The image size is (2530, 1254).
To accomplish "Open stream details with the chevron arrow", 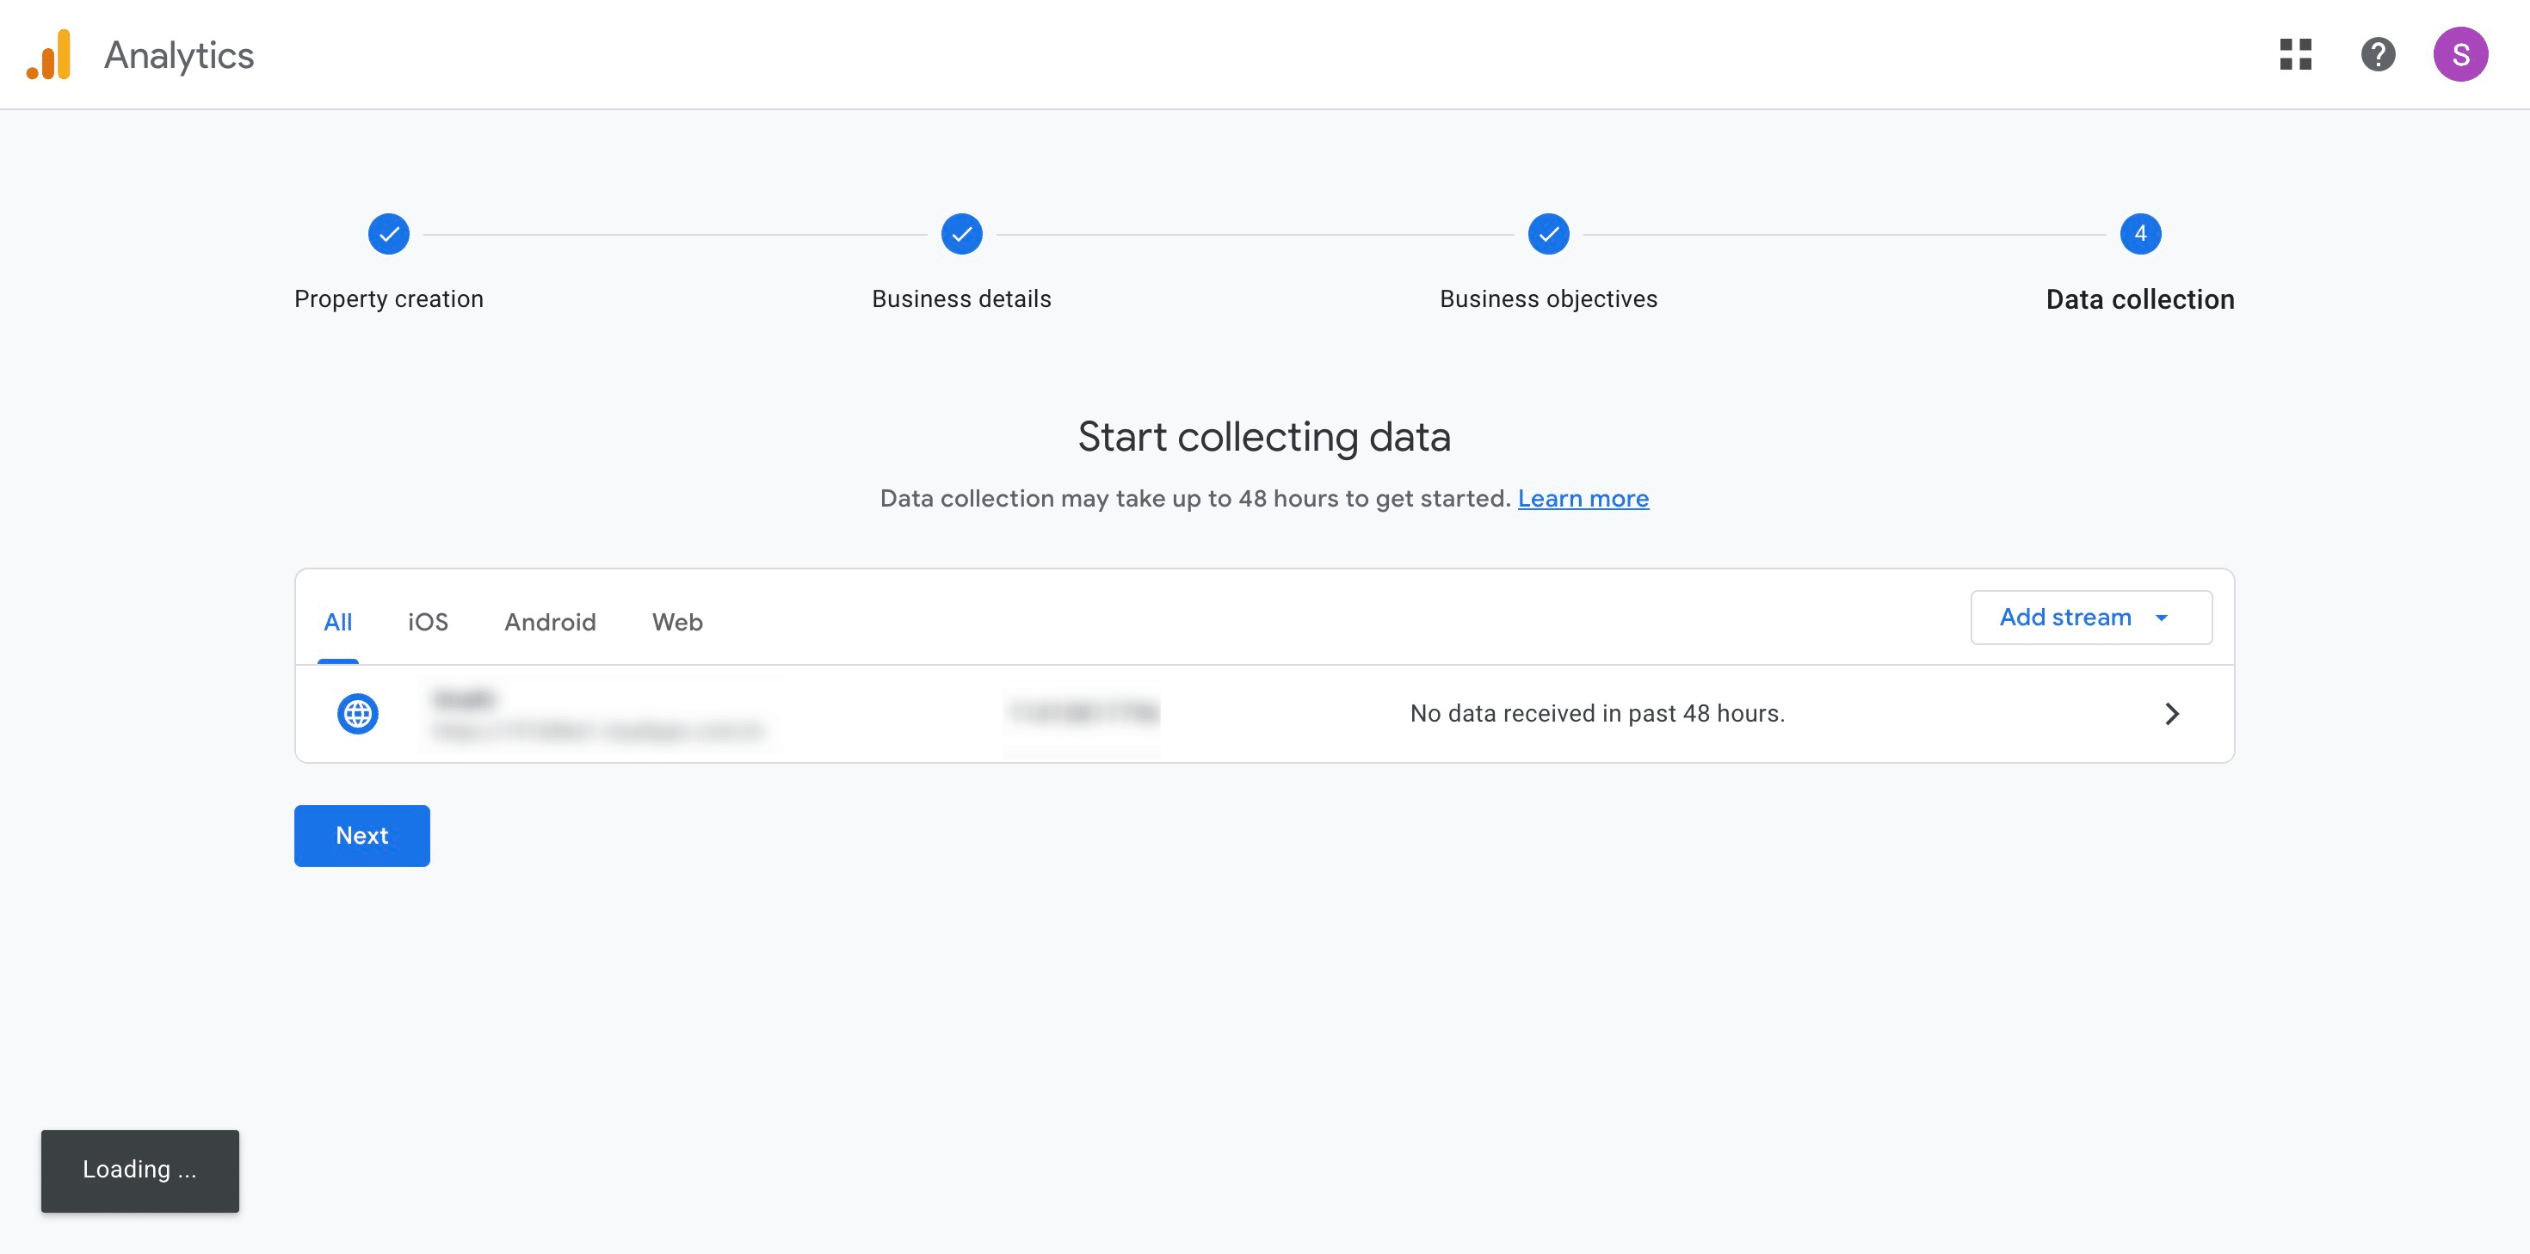I will click(x=2171, y=714).
